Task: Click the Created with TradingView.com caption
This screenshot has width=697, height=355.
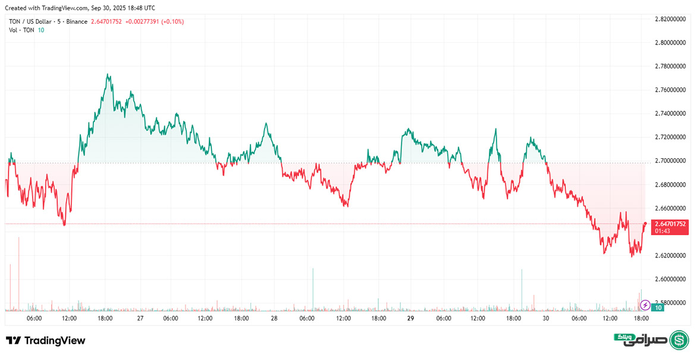Action: coord(80,8)
